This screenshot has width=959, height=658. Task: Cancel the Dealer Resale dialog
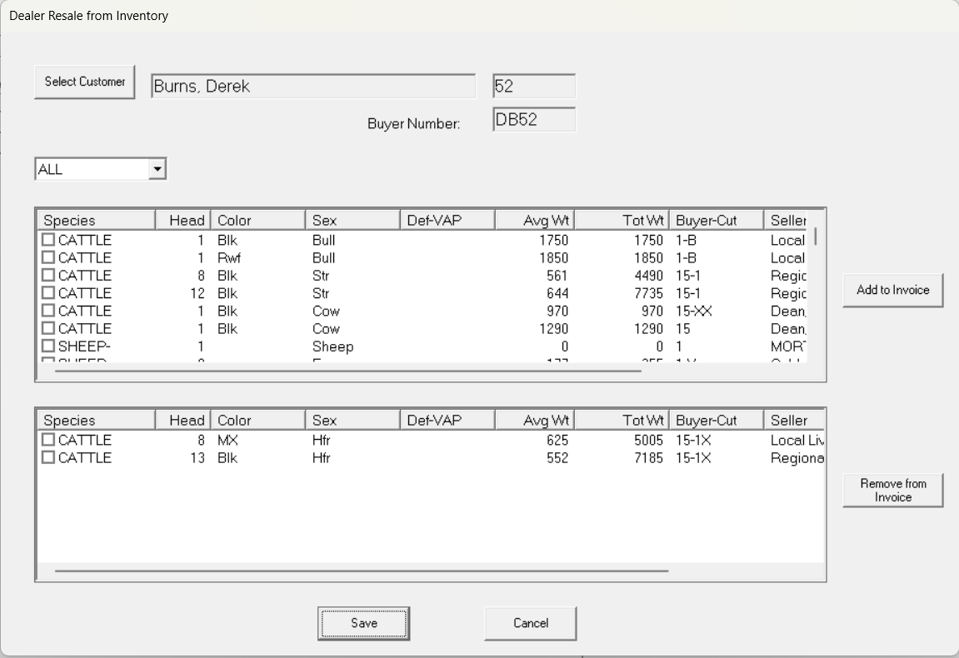[x=530, y=623]
